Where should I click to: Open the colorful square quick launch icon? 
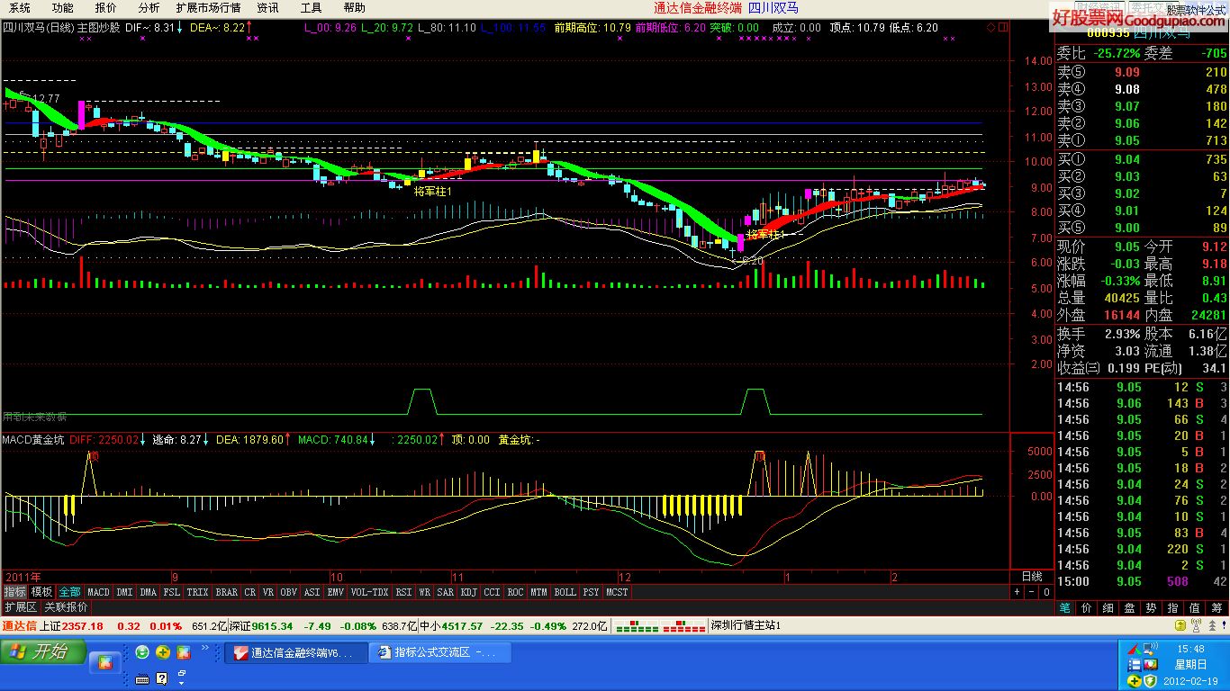coord(184,652)
